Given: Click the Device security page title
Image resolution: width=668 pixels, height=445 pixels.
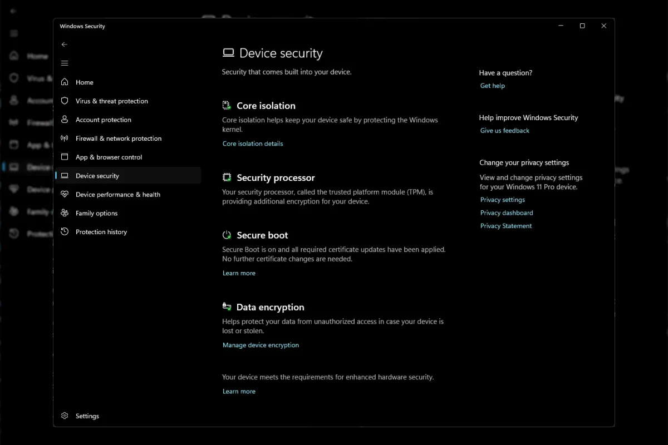Looking at the screenshot, I should pyautogui.click(x=281, y=53).
